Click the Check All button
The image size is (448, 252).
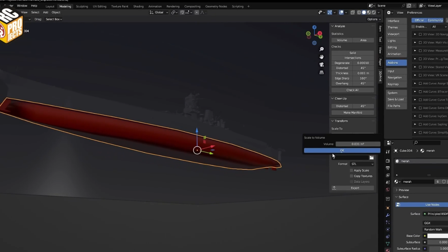[352, 90]
